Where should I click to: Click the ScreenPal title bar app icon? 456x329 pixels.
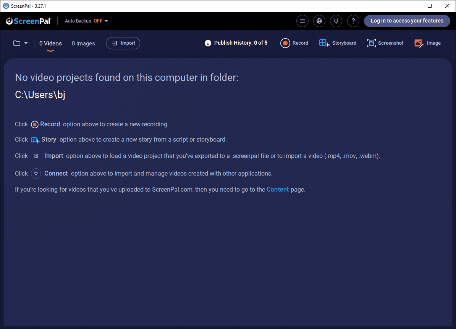(6, 6)
